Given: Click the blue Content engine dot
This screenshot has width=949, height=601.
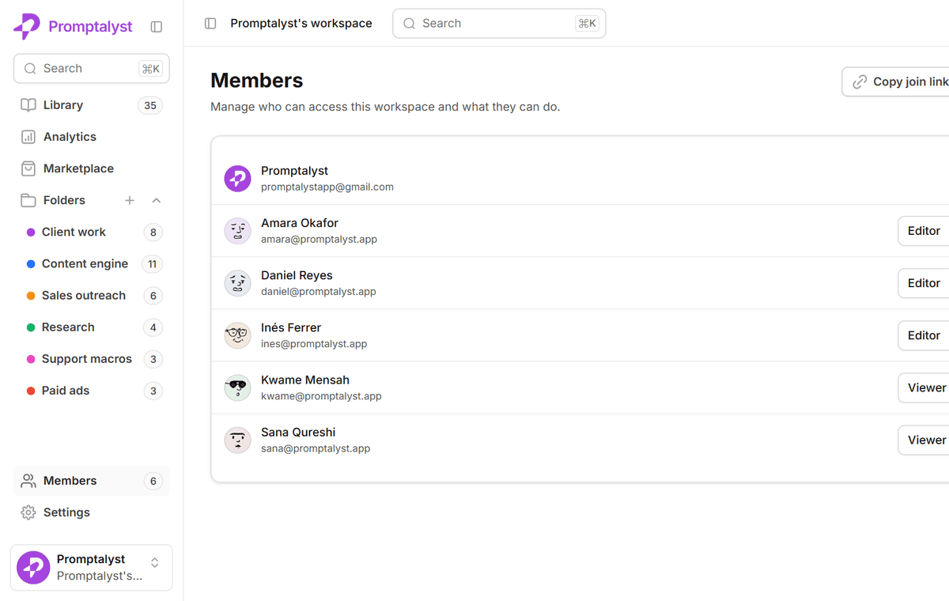Looking at the screenshot, I should coord(31,264).
